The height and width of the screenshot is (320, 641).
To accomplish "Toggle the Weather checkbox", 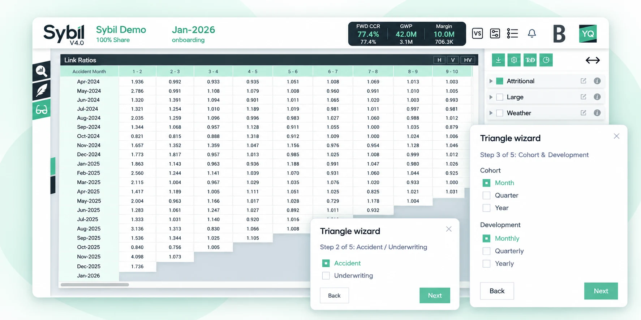I will 500,113.
